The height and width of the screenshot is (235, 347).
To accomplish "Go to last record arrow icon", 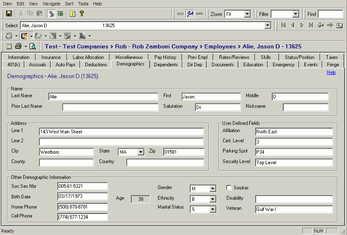I will pos(311,25).
